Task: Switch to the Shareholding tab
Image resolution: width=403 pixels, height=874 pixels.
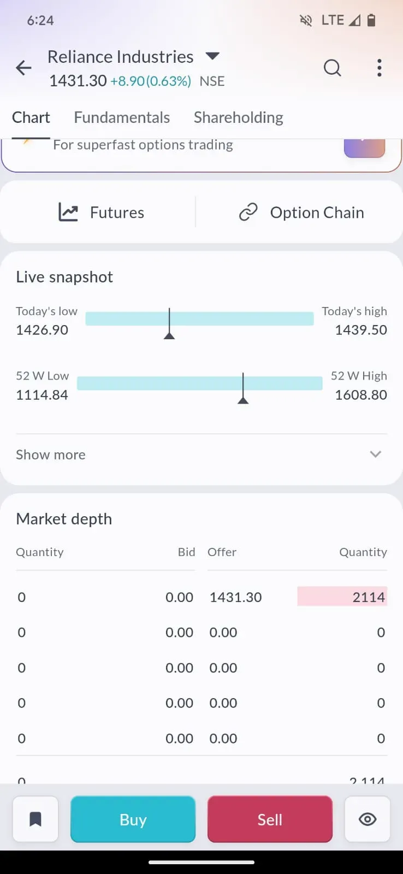Action: click(238, 117)
